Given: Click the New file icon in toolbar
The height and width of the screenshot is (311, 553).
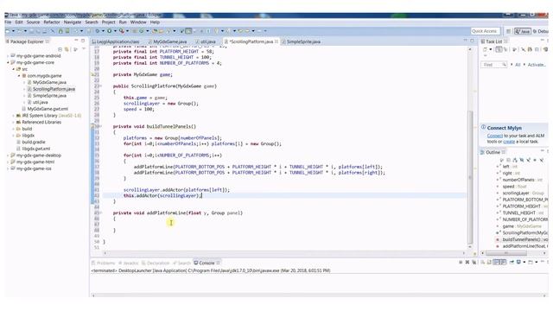Looking at the screenshot, I should click(8, 31).
